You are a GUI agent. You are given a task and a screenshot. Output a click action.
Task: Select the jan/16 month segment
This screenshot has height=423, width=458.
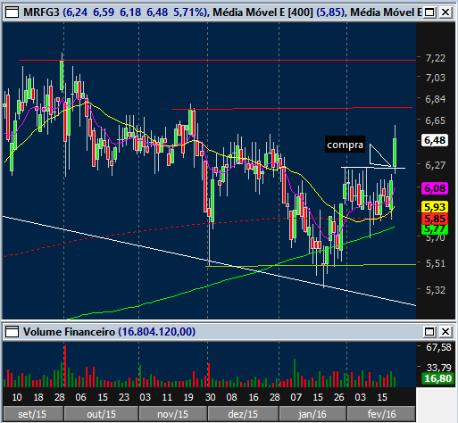(312, 414)
